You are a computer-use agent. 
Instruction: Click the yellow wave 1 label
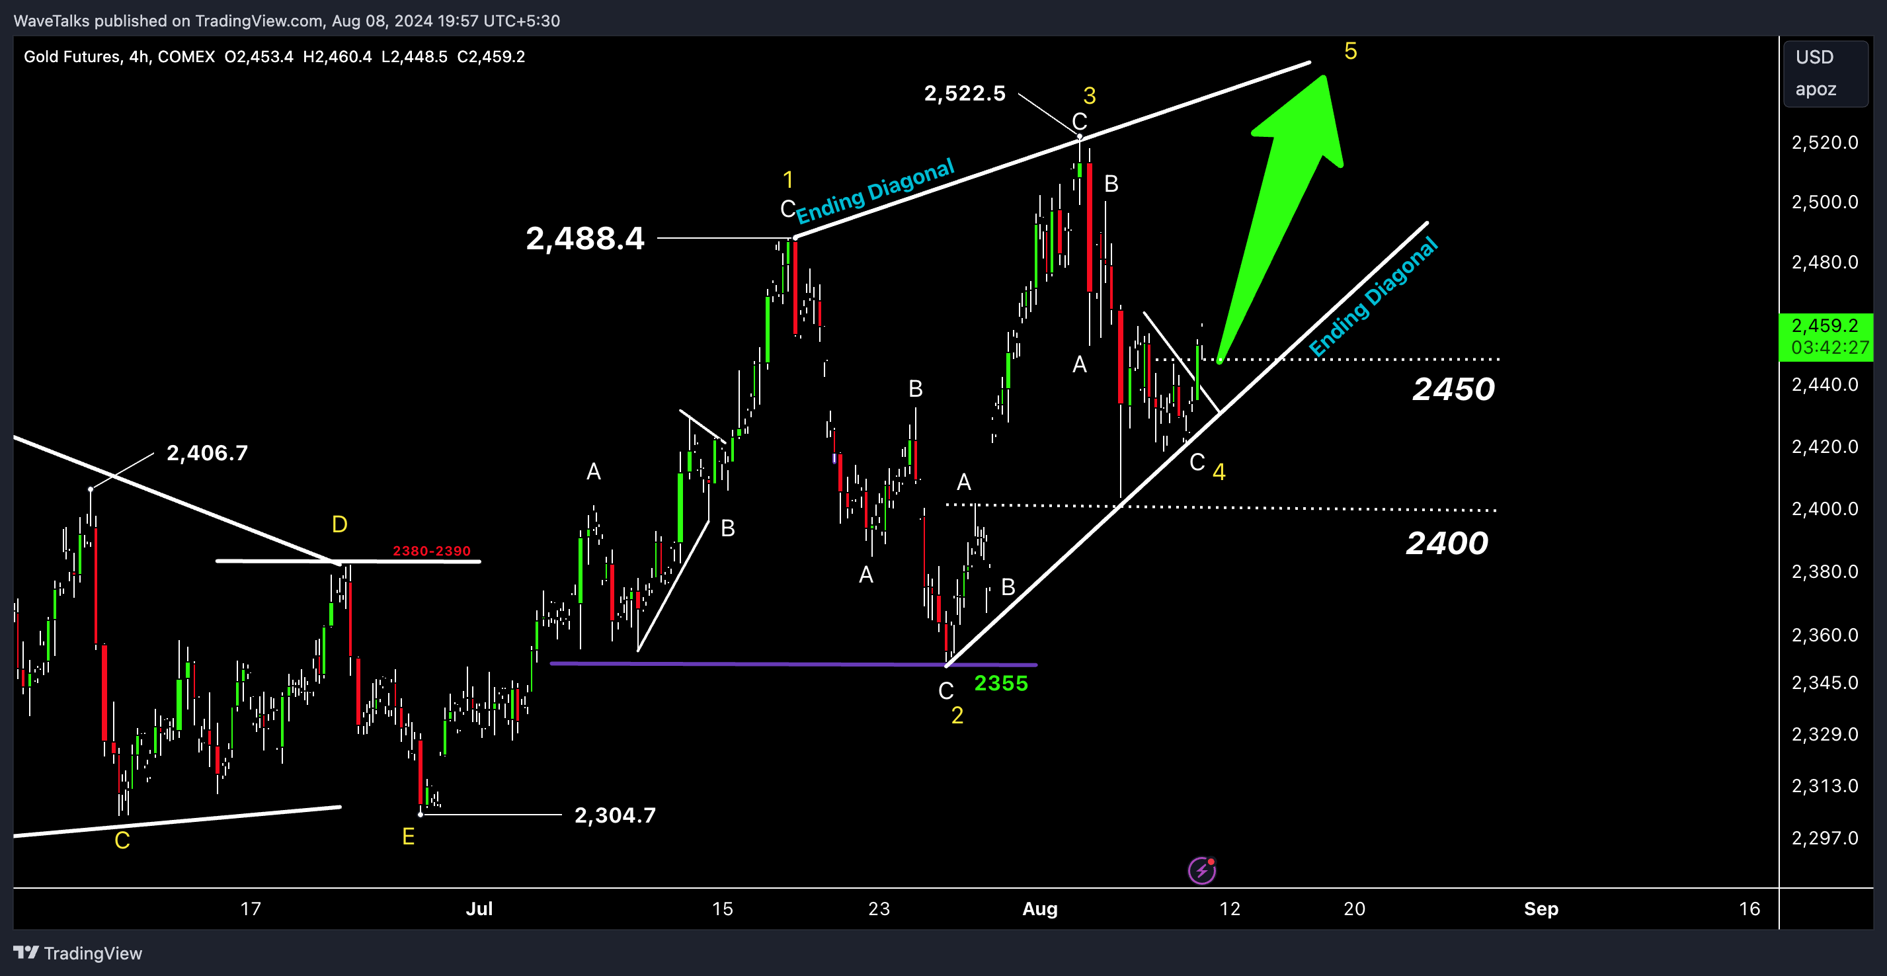point(788,179)
